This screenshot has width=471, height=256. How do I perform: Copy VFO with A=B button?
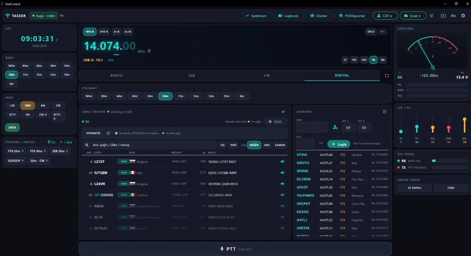[x=117, y=31]
